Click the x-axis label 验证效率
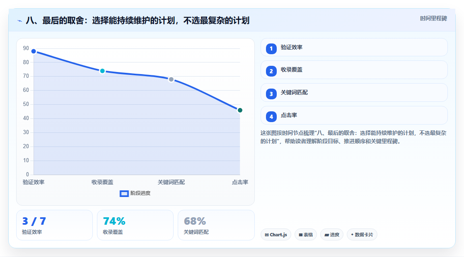 point(34,182)
